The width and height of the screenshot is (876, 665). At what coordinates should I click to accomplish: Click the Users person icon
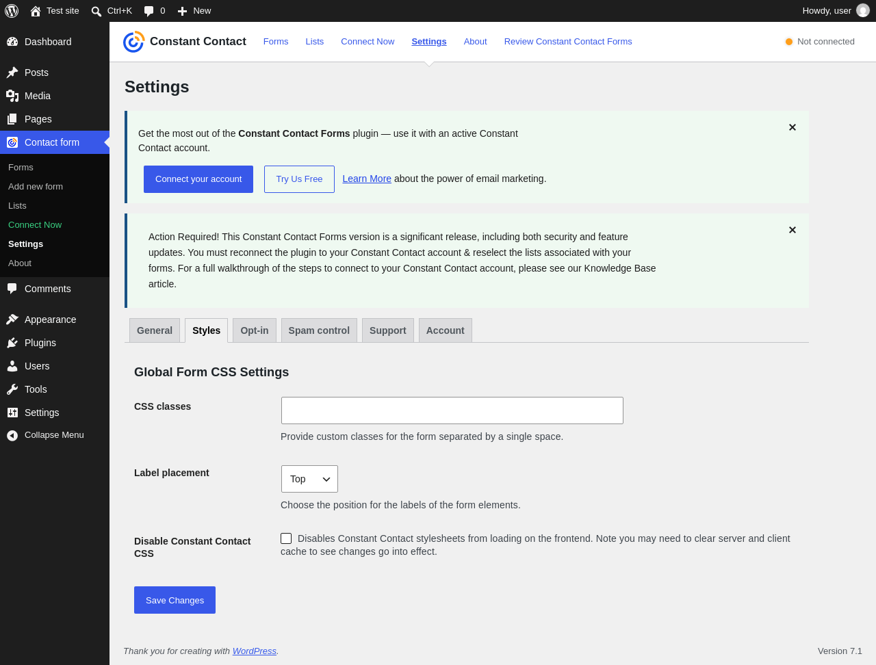(12, 366)
